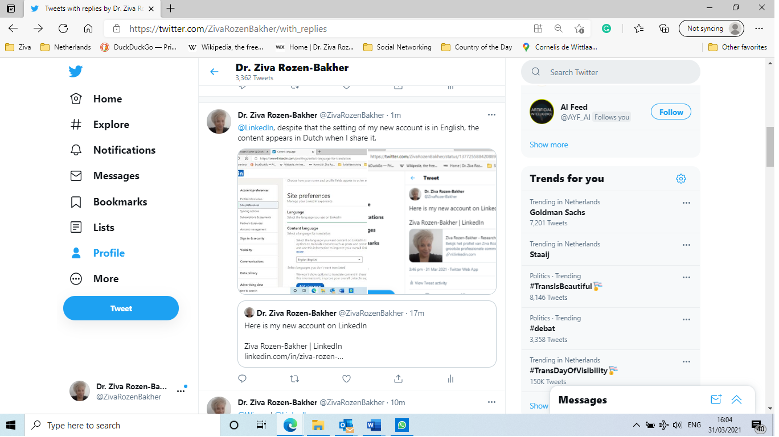
Task: Open WhatsApp from the taskbar
Action: point(402,425)
